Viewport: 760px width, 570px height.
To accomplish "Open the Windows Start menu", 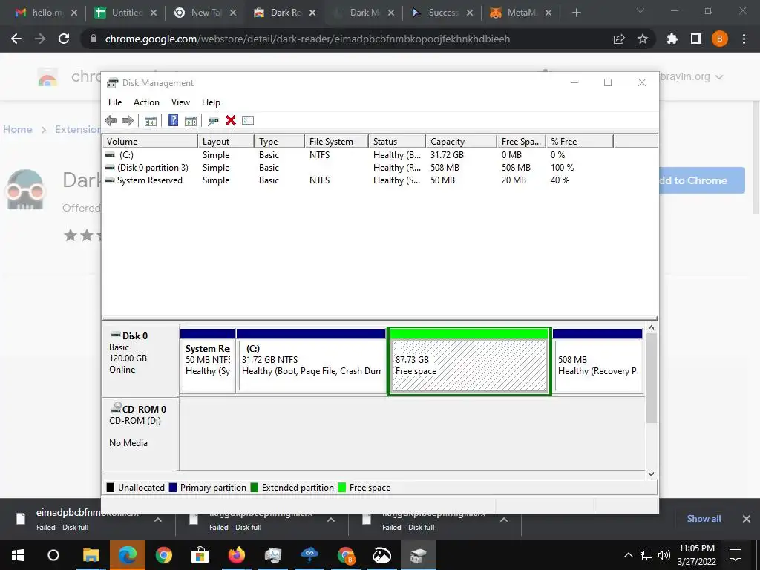I will 18,555.
